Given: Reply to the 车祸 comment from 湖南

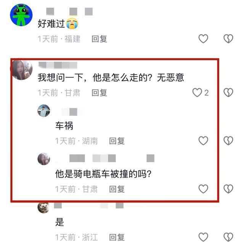Looking at the screenshot, I should pyautogui.click(x=117, y=141).
